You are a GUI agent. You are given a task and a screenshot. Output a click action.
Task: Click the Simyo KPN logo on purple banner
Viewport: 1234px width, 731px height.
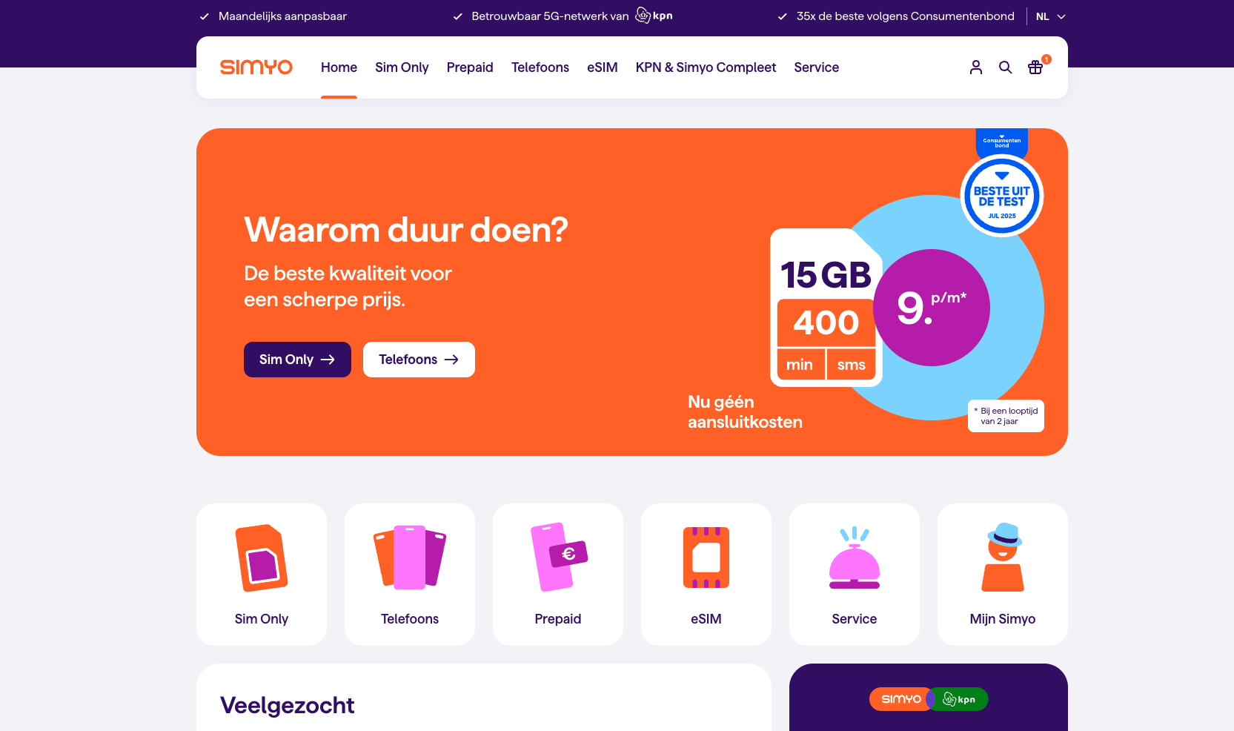(x=929, y=699)
